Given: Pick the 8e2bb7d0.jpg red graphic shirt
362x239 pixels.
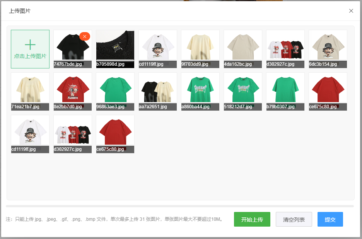Looking at the screenshot, I should (x=73, y=88).
